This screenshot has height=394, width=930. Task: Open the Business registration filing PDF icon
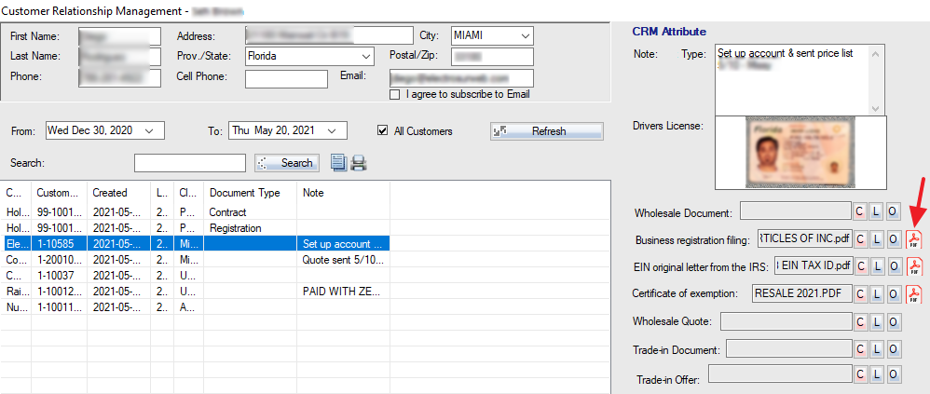coord(914,240)
